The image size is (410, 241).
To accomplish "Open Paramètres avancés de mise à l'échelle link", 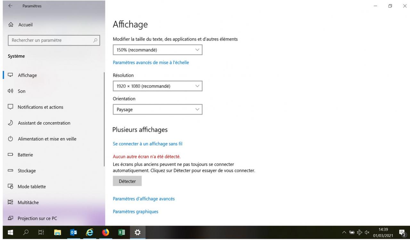I will (x=151, y=63).
